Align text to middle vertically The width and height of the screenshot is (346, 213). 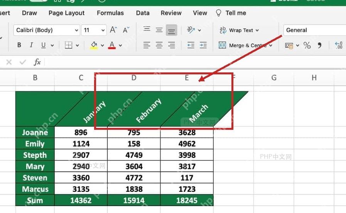(159, 30)
